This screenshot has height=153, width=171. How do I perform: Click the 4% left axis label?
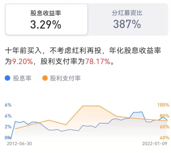click(8, 116)
